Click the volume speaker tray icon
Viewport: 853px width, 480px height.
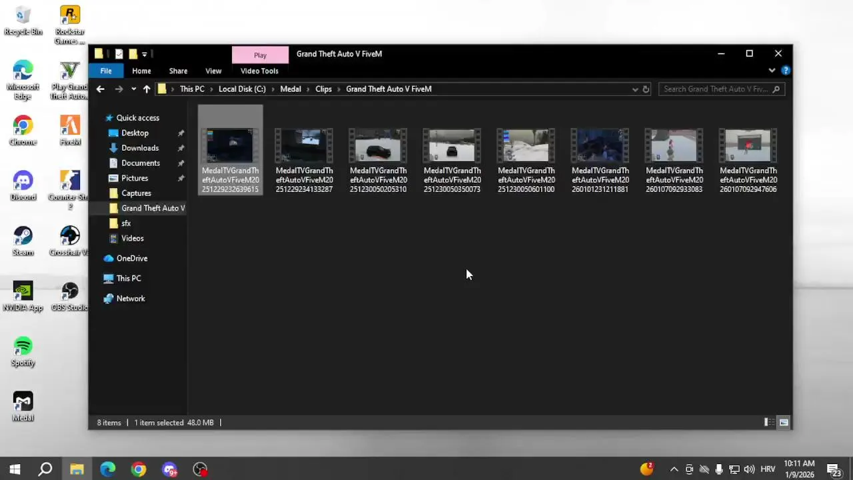pos(749,469)
